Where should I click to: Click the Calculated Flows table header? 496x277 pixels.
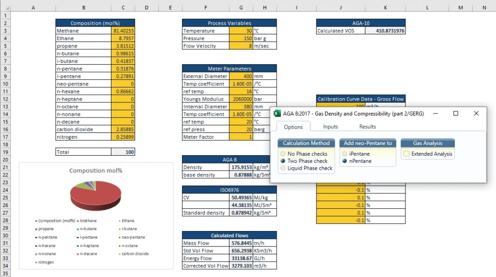(x=229, y=235)
